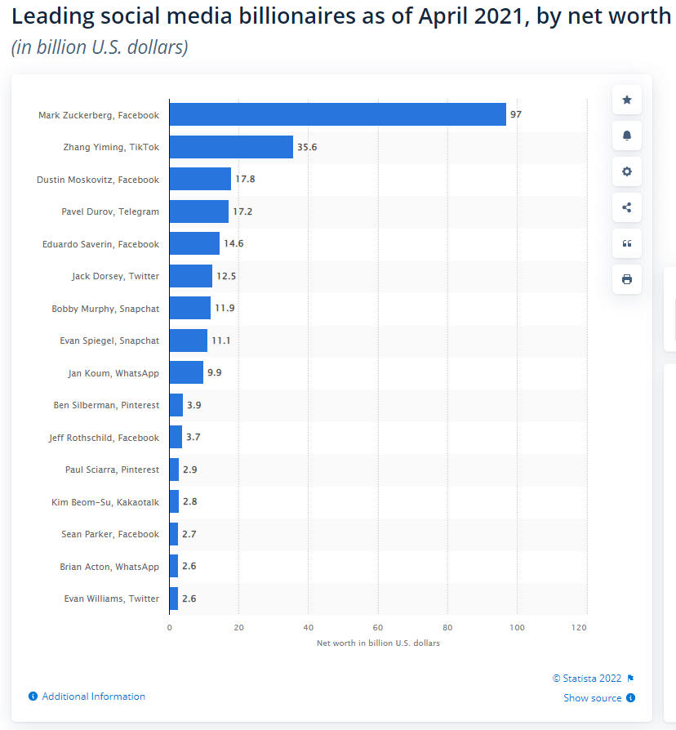The height and width of the screenshot is (730, 676).
Task: Click the x-axis tick label 60
Action: click(x=378, y=628)
